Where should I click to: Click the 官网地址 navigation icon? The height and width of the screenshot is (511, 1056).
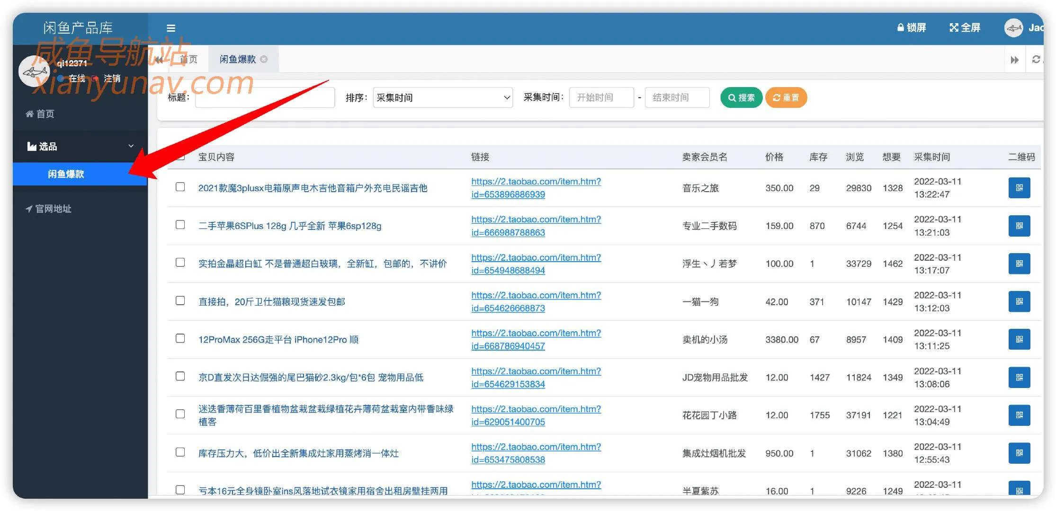[29, 209]
